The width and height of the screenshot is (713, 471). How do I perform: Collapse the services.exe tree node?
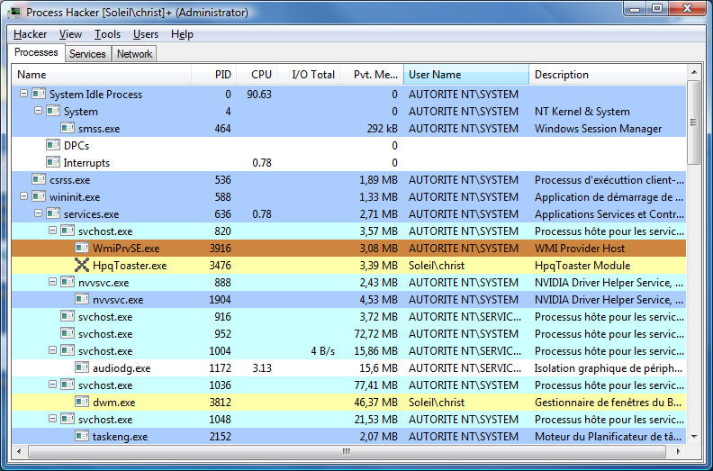pos(38,214)
